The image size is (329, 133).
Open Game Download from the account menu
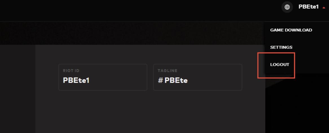(291, 30)
